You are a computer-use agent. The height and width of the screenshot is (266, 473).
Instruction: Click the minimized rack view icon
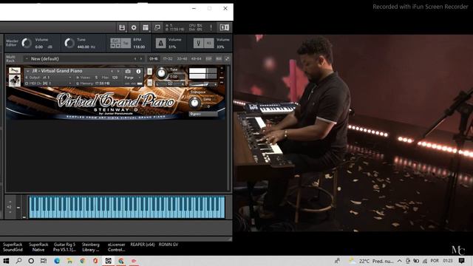click(157, 28)
